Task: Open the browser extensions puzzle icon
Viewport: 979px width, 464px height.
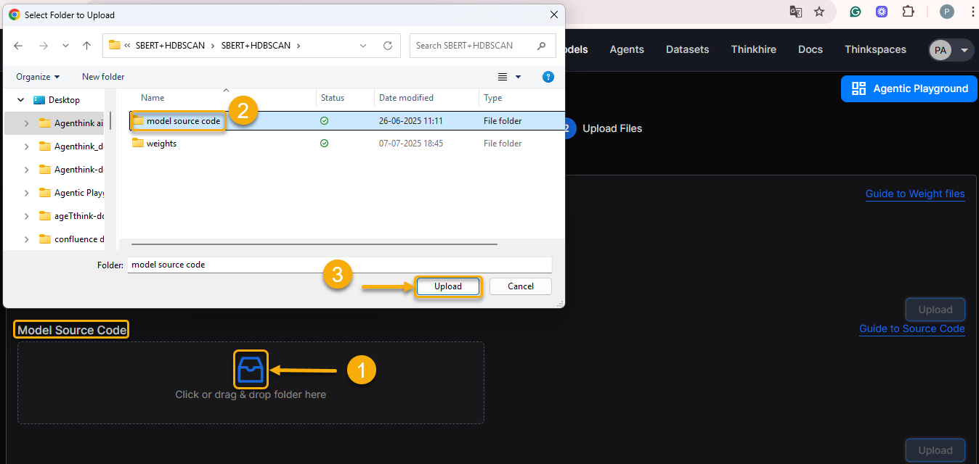Action: [908, 12]
